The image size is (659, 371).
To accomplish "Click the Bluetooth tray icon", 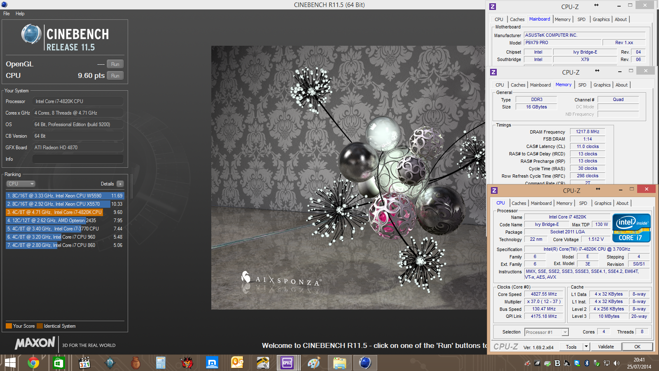I will [587, 363].
